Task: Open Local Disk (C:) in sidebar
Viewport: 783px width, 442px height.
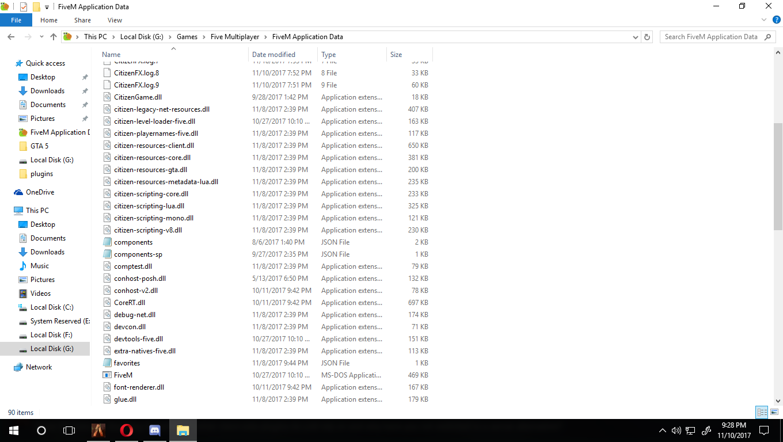Action: click(52, 307)
